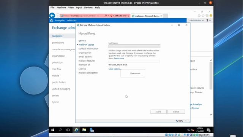Click the mailbox quota usage bar
The image size is (243, 137).
click(x=134, y=62)
